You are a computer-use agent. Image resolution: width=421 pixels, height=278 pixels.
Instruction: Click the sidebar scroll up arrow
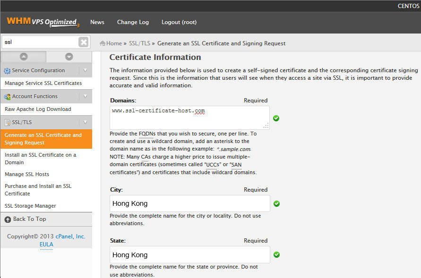coord(23,57)
